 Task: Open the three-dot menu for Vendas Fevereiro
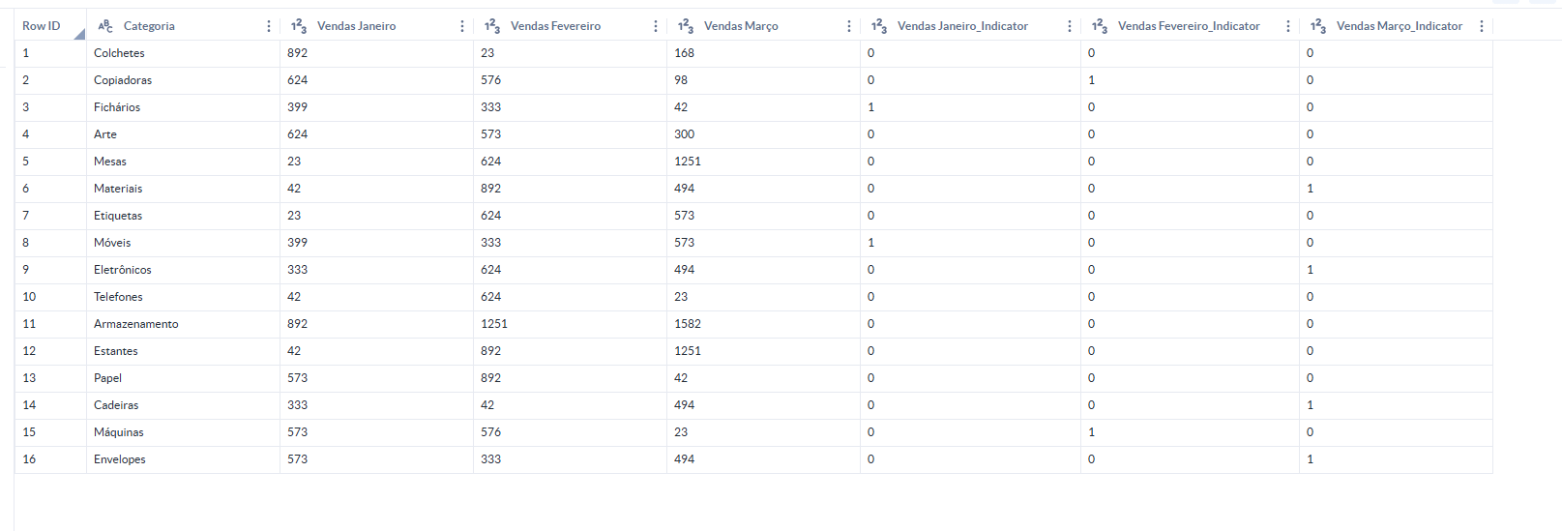(x=656, y=26)
